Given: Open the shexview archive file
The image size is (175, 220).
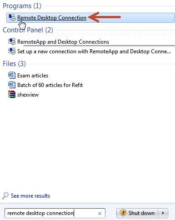Looking at the screenshot, I should click(28, 95).
